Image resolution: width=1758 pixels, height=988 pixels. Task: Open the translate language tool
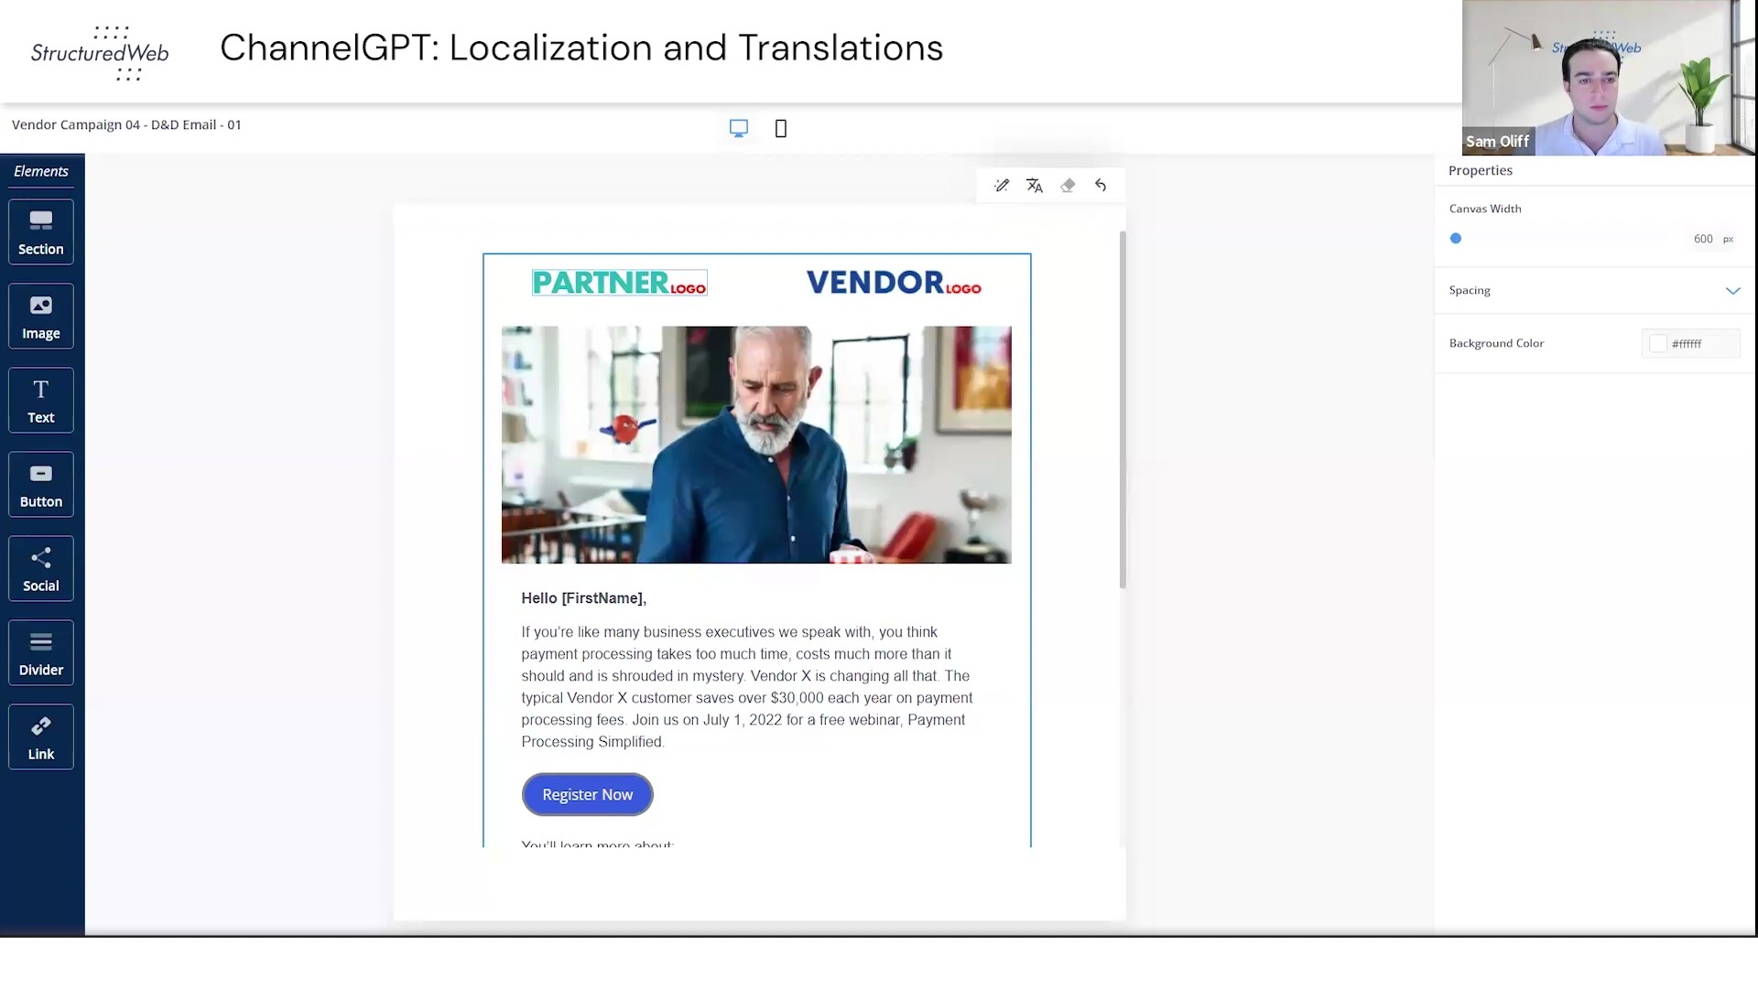1035,186
